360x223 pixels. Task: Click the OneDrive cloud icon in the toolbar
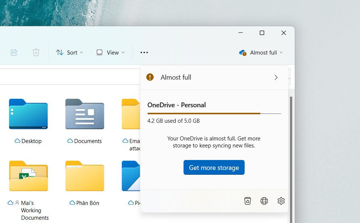[242, 53]
